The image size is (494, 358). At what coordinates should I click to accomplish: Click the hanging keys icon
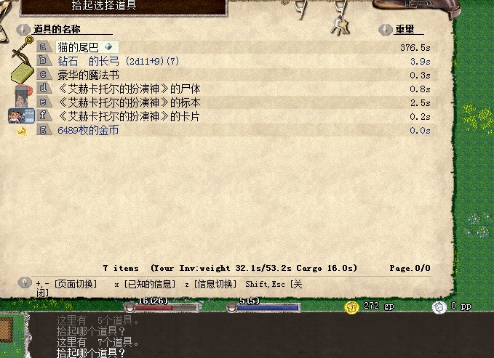[340, 26]
